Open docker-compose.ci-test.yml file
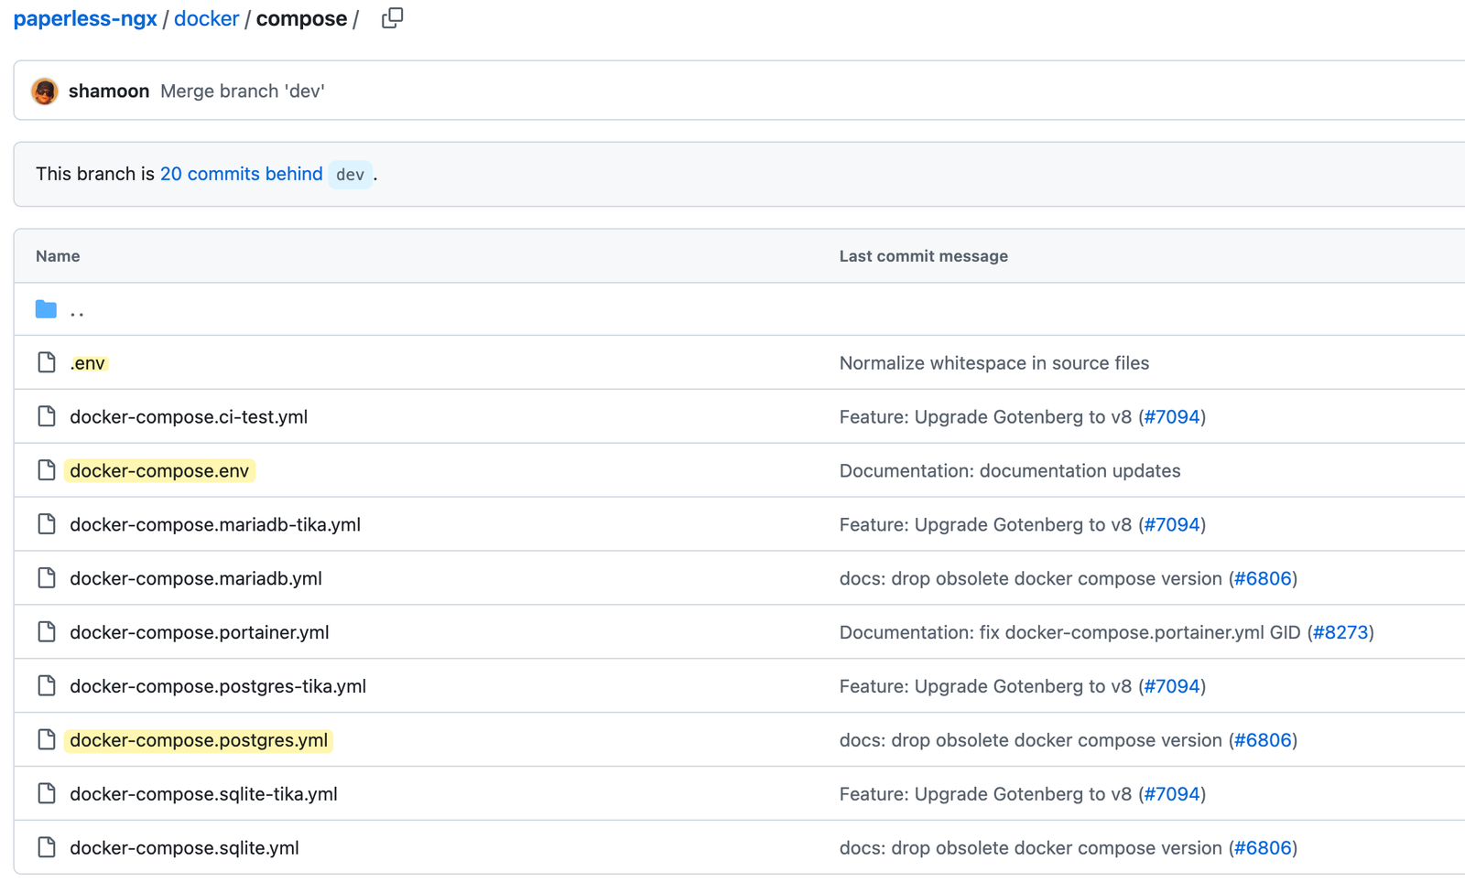1465x882 pixels. coord(190,416)
